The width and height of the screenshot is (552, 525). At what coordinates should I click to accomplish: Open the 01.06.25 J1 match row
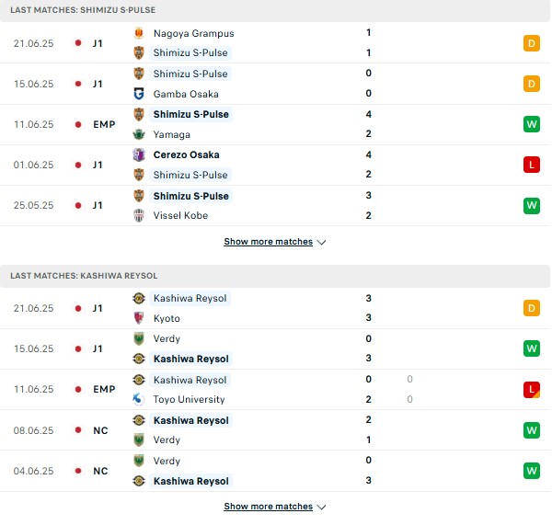tap(275, 165)
